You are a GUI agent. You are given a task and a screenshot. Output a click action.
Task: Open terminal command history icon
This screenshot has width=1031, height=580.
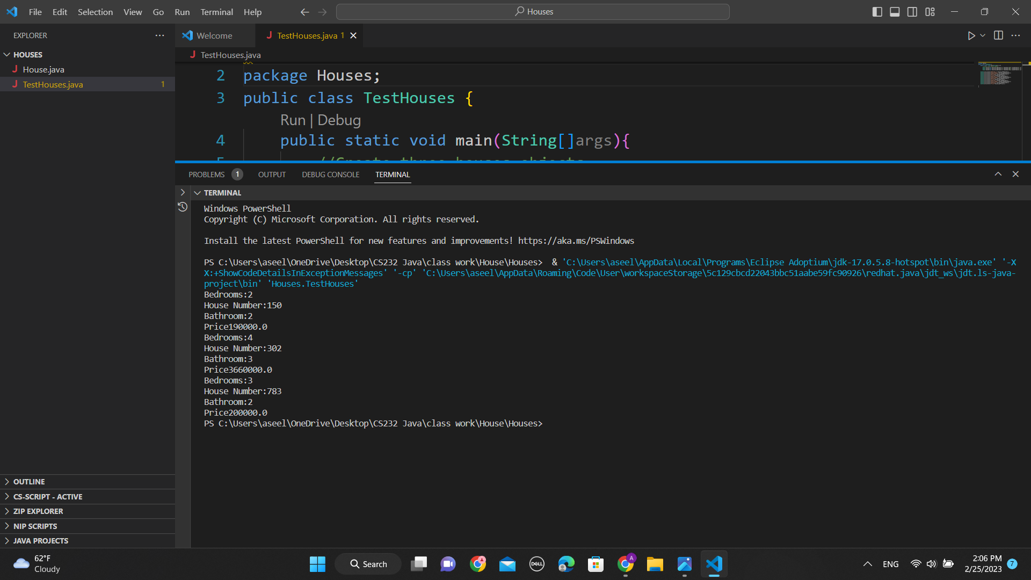[x=183, y=207]
